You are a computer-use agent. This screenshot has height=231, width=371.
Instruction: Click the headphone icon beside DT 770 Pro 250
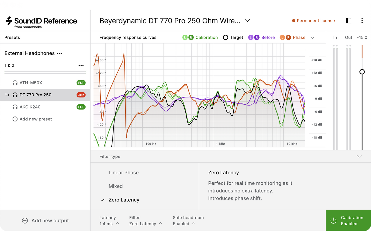tap(15, 95)
